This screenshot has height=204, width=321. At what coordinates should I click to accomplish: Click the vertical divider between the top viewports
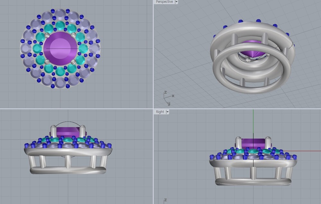(x=153, y=54)
